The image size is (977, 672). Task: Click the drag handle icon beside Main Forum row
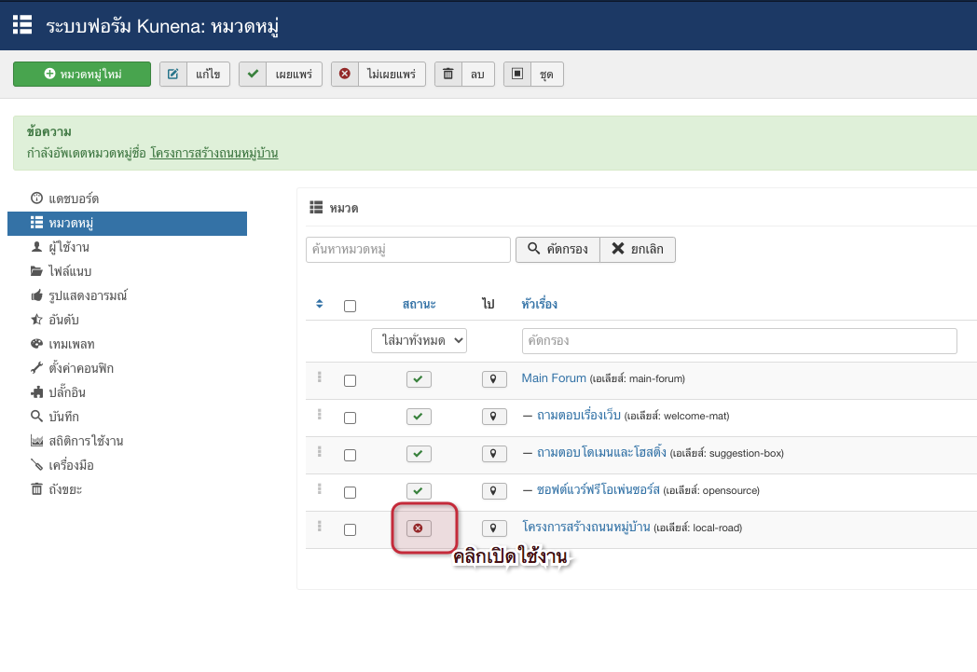click(x=320, y=377)
